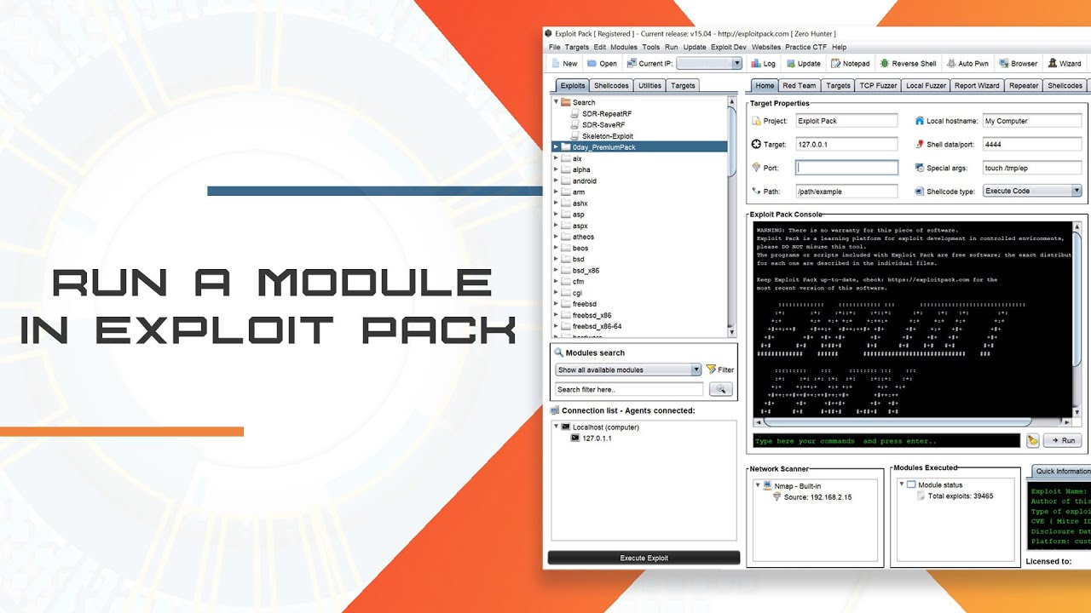Viewport: 1091px width, 613px height.
Task: Collapse the Module status node
Action: (x=902, y=484)
